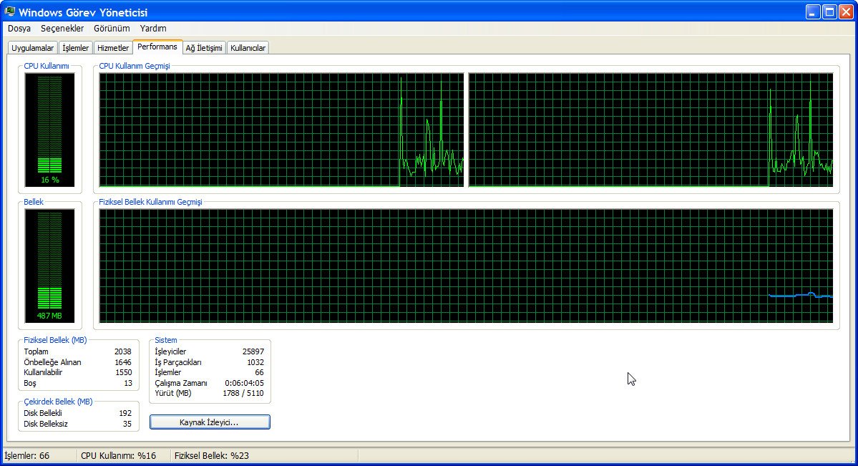Viewport: 858px width, 466px height.
Task: Click the Sistem group label
Action: 166,340
